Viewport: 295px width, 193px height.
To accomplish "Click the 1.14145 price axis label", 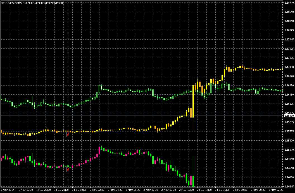I will tap(289, 186).
